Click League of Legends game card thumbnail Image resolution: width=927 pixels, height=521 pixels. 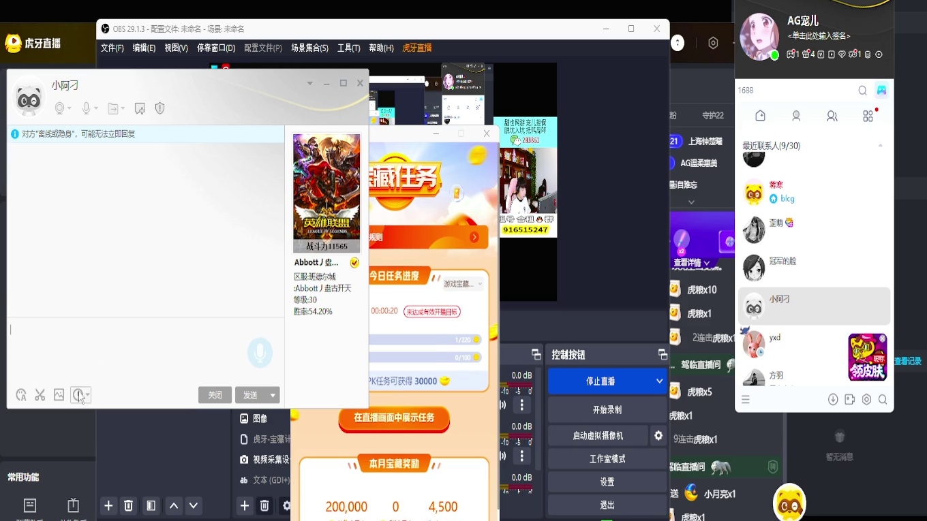326,193
